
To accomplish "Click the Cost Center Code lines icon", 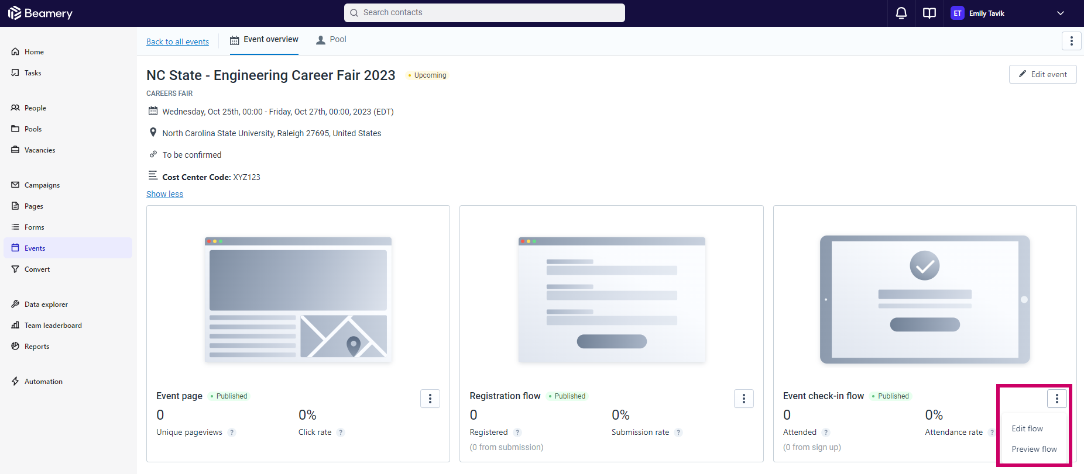I will point(153,175).
